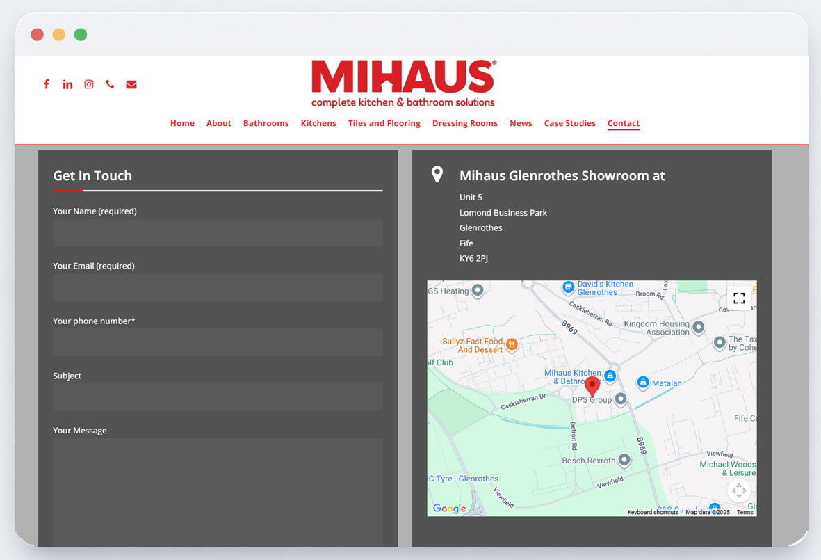Toggle fullscreen view on the map
The height and width of the screenshot is (560, 821).
click(739, 298)
